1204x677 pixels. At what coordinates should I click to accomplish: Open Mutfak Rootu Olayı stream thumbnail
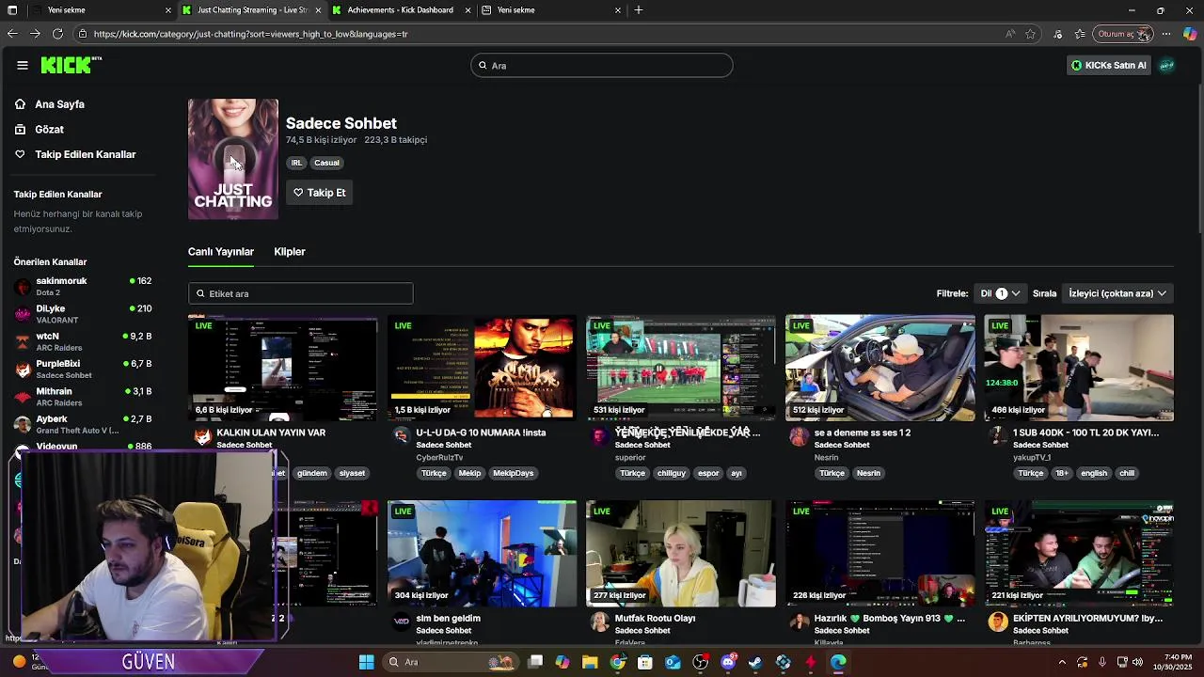tap(681, 554)
